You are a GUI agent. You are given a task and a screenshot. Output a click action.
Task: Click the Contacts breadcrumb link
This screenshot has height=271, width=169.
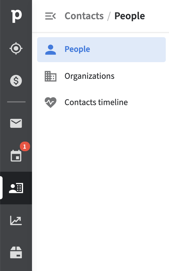pos(84,16)
